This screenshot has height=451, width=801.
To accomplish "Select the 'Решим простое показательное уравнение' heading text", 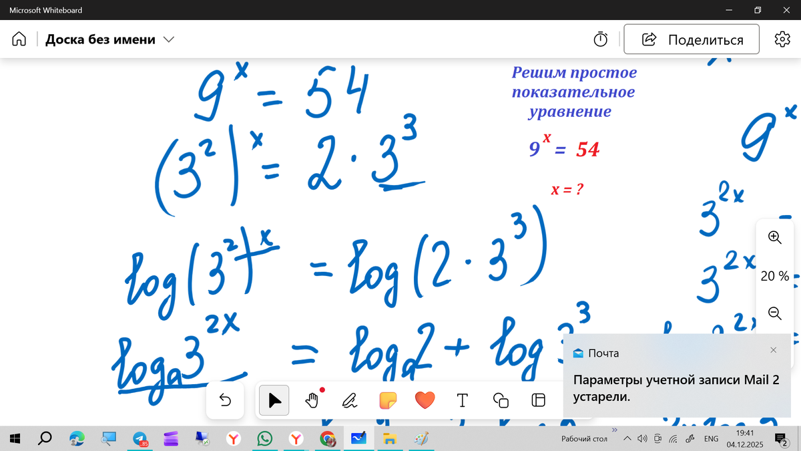I will [574, 92].
